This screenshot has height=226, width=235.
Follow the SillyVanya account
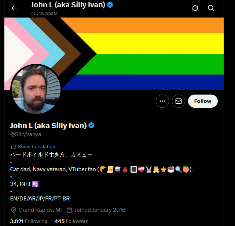click(203, 101)
